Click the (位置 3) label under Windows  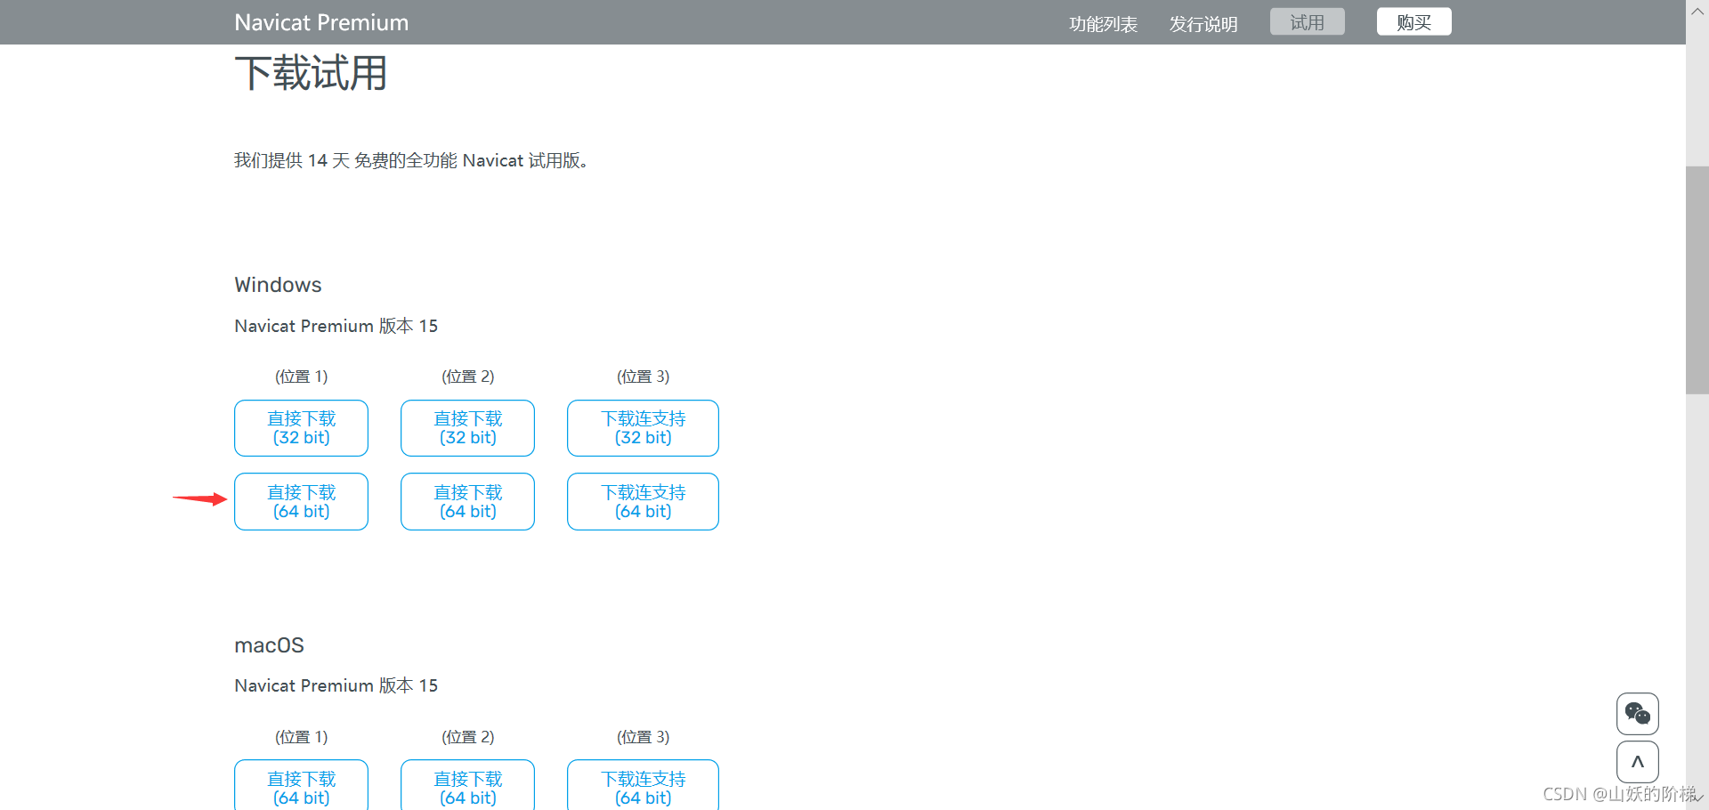643,377
